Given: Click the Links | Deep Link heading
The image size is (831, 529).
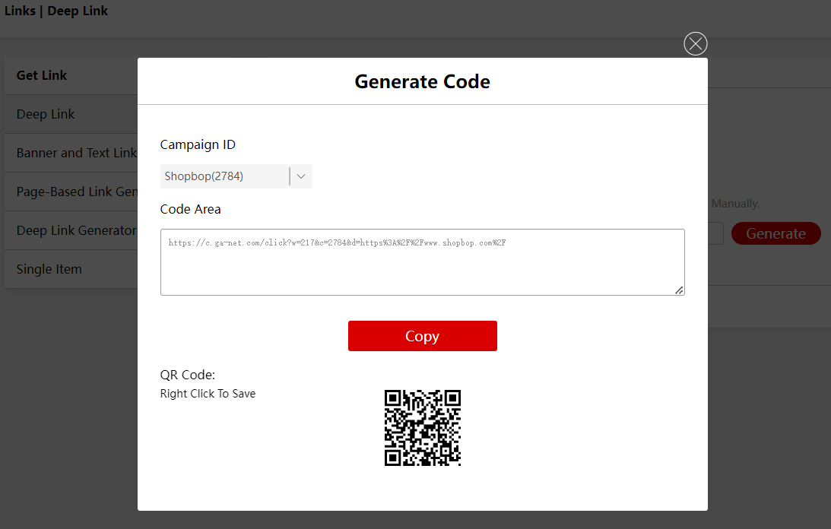Looking at the screenshot, I should [56, 11].
